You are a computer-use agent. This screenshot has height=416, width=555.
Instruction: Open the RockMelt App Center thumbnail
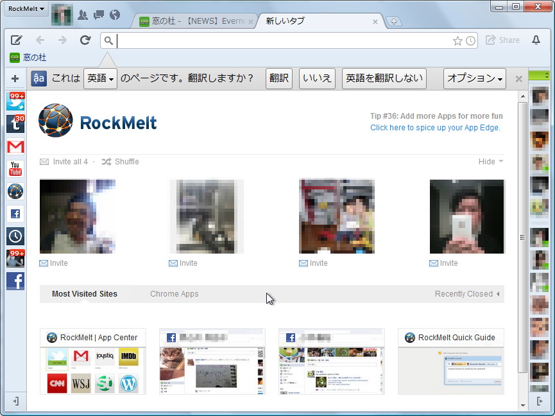(x=93, y=361)
